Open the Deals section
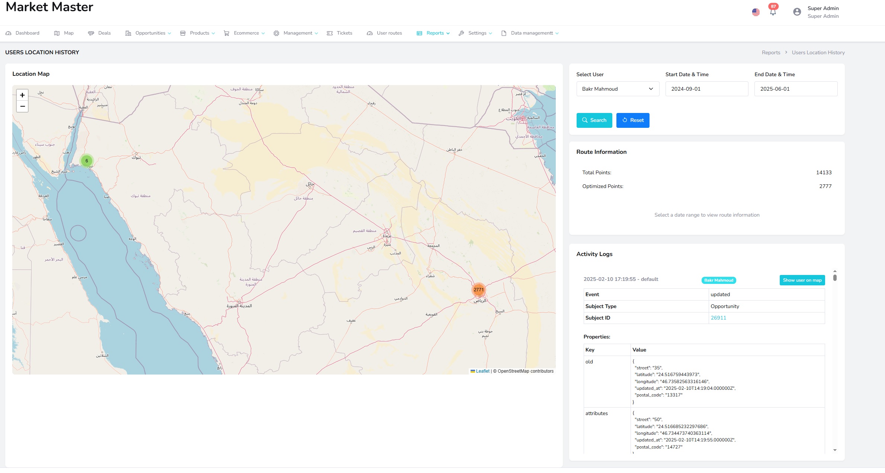Viewport: 885px width, 473px height. click(x=104, y=33)
